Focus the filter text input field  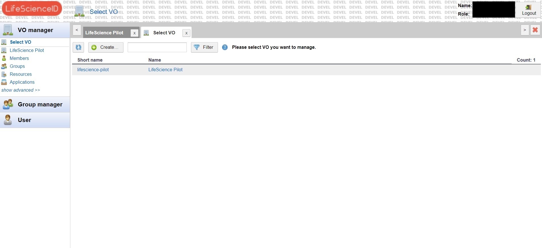click(x=157, y=47)
